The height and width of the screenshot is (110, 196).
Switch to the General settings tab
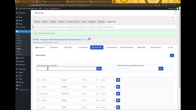(x=37, y=22)
